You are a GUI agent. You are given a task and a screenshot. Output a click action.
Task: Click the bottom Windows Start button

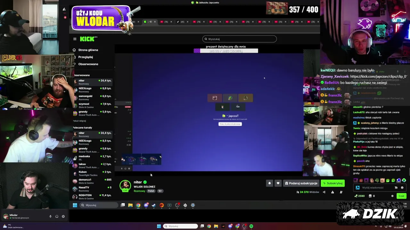(159, 226)
